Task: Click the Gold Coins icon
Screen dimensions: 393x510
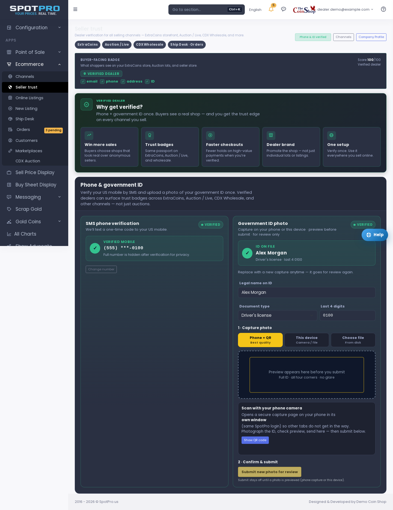Action: pyautogui.click(x=9, y=222)
